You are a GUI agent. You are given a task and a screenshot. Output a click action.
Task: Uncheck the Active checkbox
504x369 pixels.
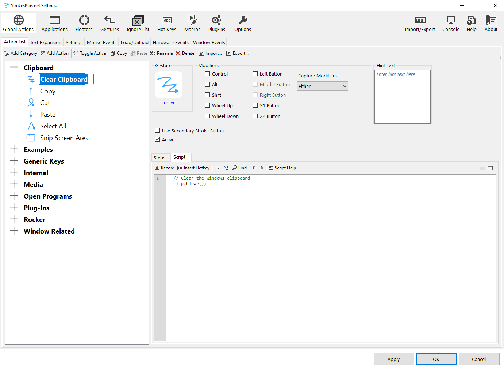coord(157,139)
